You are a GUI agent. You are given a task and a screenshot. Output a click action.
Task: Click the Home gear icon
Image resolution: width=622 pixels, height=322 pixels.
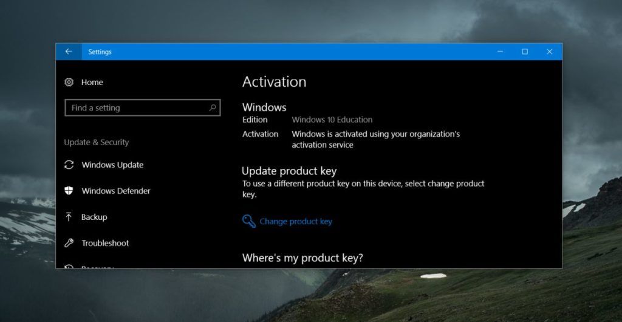pyautogui.click(x=69, y=82)
